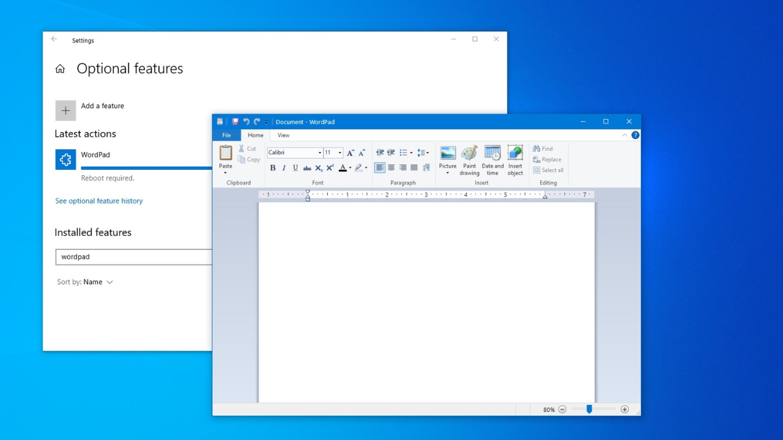Toggle Underline formatting
Screen dimensions: 783x440
coord(295,168)
